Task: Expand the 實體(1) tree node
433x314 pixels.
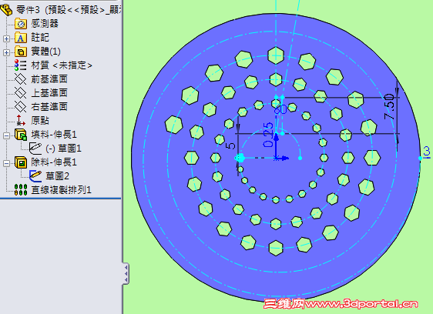Action: coord(6,52)
